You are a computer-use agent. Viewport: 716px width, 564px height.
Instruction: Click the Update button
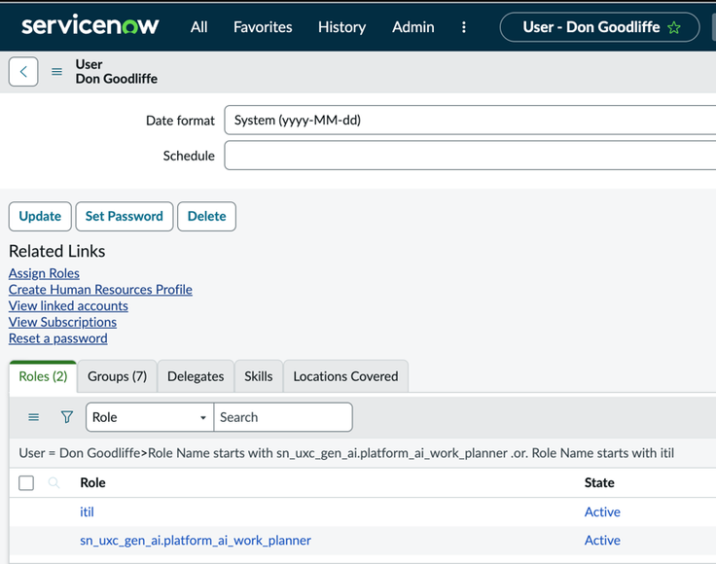[x=40, y=216]
